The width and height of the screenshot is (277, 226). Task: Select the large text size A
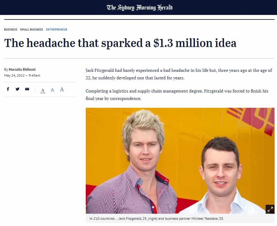pyautogui.click(x=62, y=90)
